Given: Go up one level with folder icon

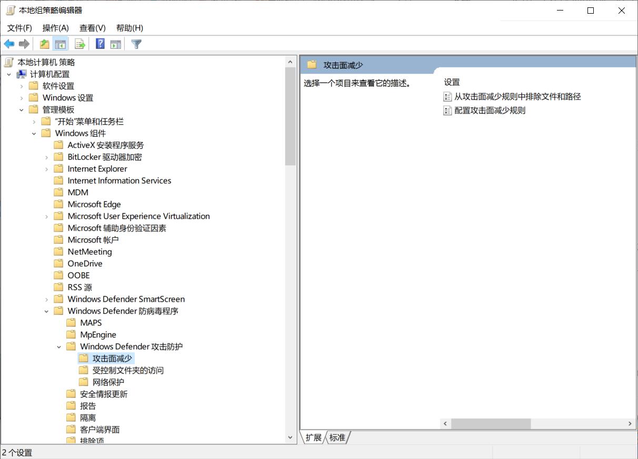Looking at the screenshot, I should tap(45, 44).
